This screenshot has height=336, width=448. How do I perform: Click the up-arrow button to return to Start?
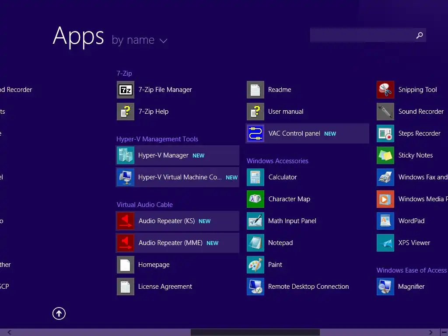point(59,313)
